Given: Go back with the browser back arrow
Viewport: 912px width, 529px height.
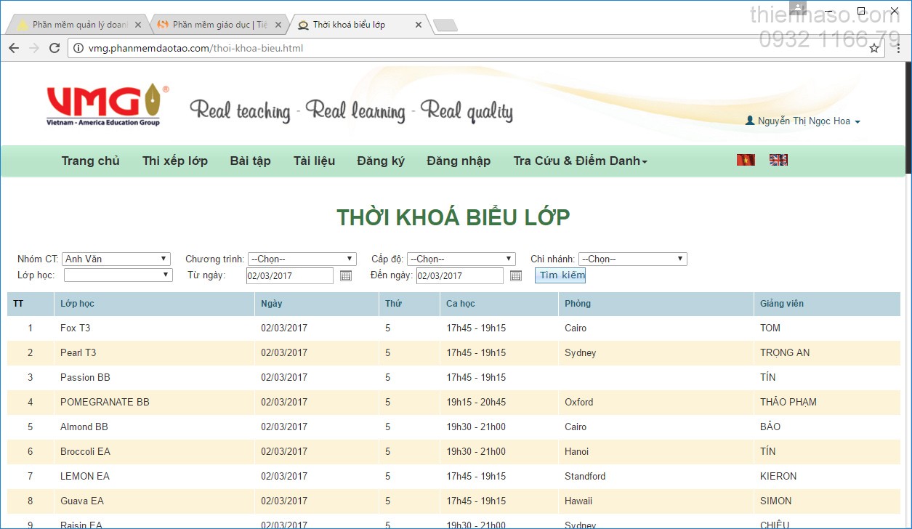Looking at the screenshot, I should 14,48.
